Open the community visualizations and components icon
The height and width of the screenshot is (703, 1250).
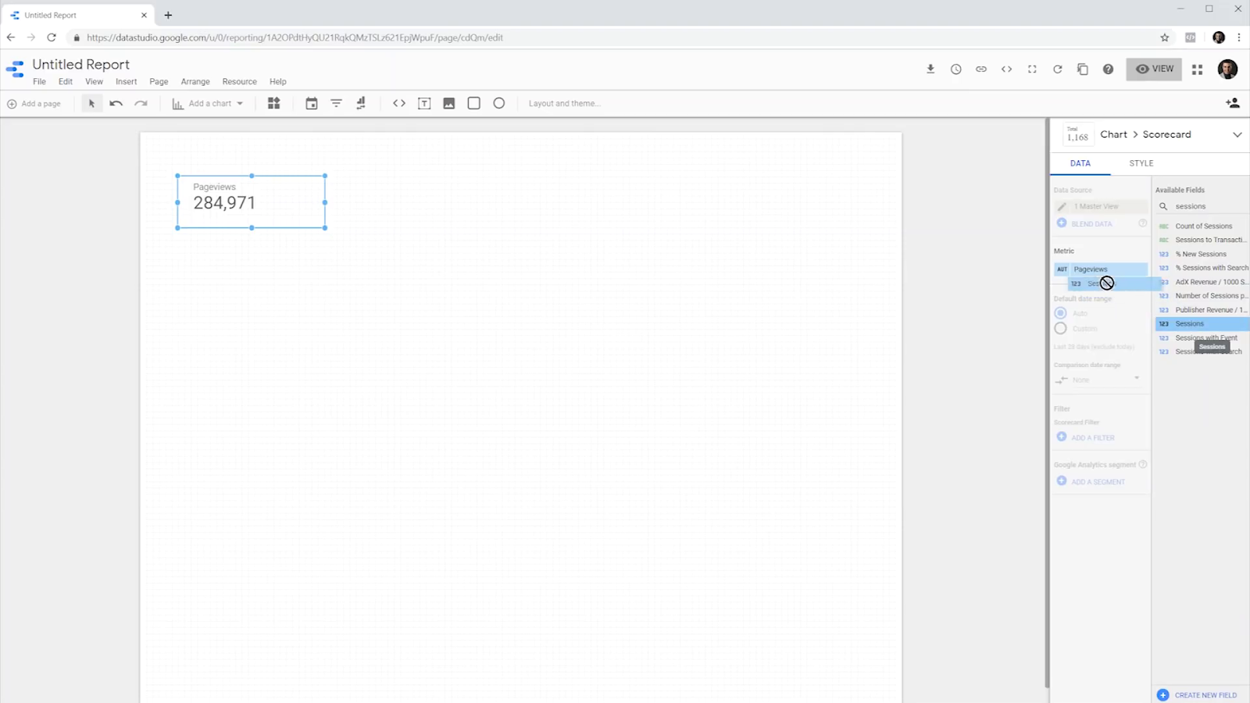pos(273,103)
